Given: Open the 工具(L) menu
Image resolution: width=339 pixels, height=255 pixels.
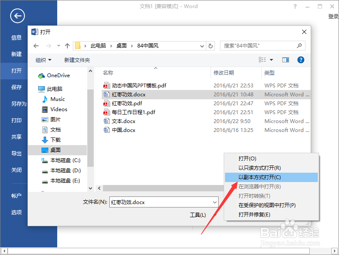Looking at the screenshot, I should 198,215.
